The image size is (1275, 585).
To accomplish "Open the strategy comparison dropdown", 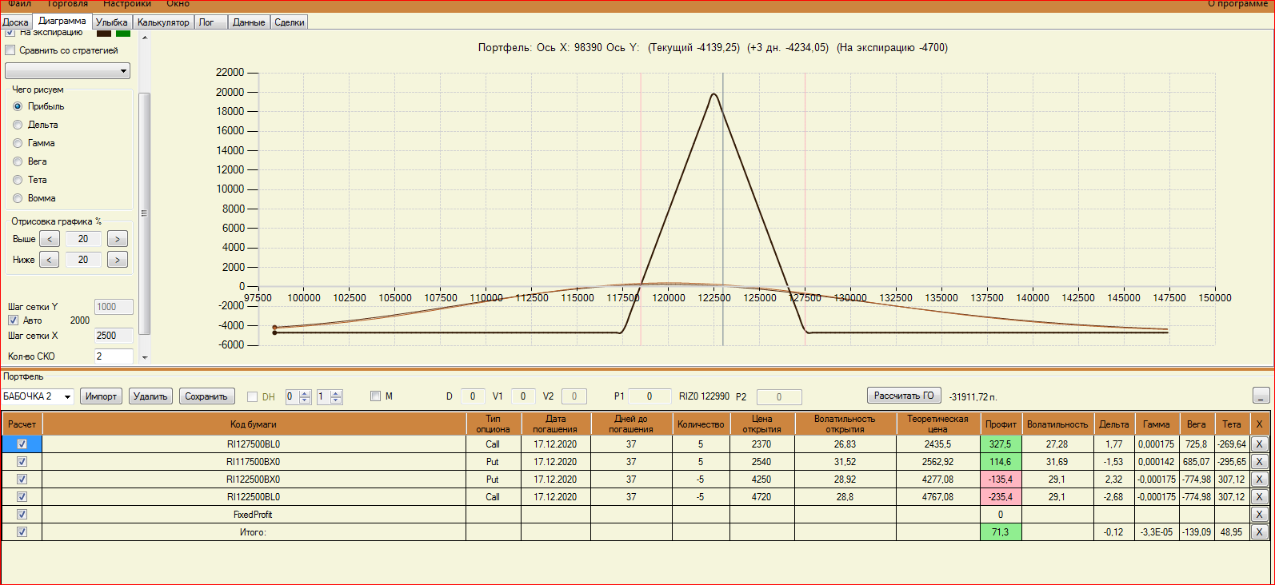I will 68,71.
